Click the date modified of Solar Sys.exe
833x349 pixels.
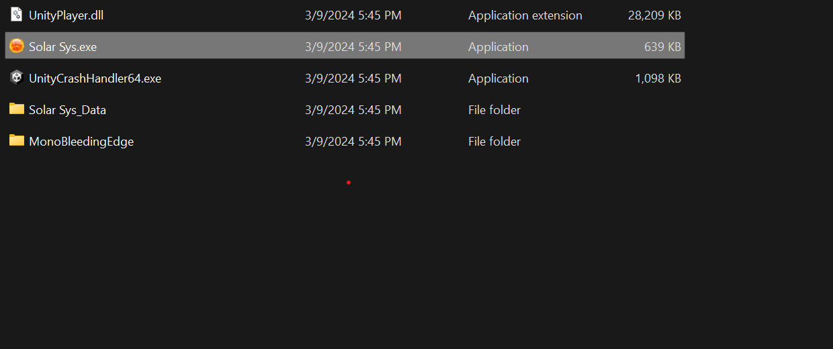(x=353, y=47)
